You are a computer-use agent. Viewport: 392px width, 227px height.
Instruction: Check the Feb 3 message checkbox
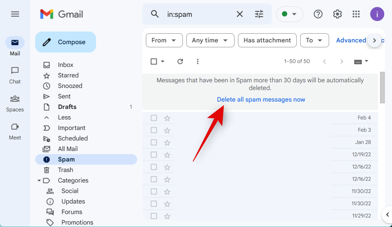pyautogui.click(x=154, y=130)
